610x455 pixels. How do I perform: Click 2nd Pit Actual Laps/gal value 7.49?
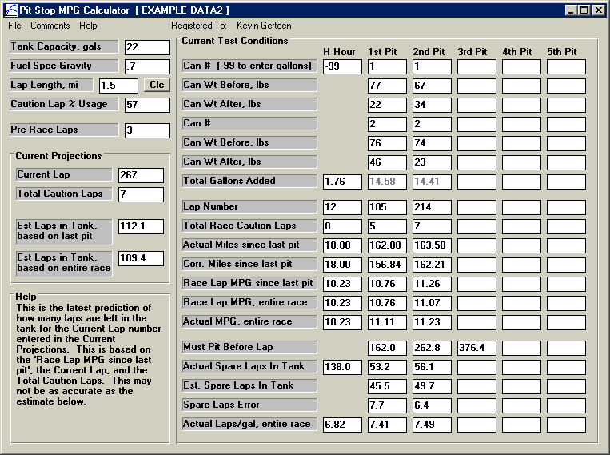pos(432,425)
